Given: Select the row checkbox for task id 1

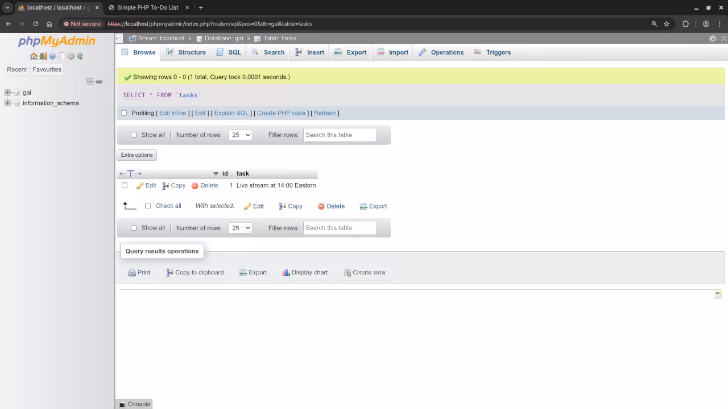Looking at the screenshot, I should click(x=125, y=186).
